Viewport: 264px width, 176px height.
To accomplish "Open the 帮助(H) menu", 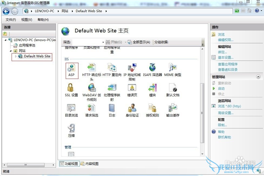I will pyautogui.click(x=43, y=20).
